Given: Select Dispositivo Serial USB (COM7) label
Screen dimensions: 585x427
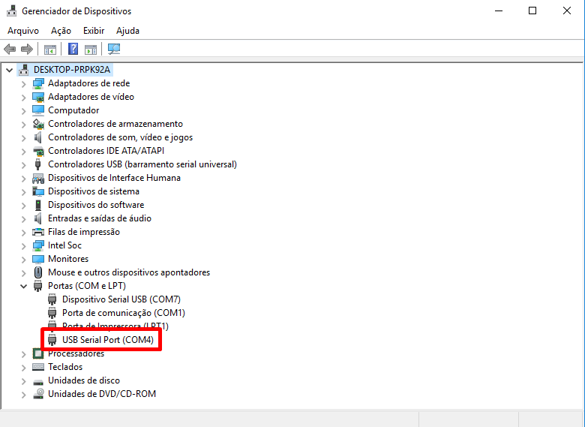Looking at the screenshot, I should click(121, 299).
